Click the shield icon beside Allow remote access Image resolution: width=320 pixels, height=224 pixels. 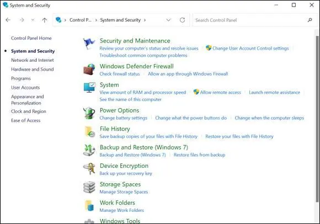point(196,92)
